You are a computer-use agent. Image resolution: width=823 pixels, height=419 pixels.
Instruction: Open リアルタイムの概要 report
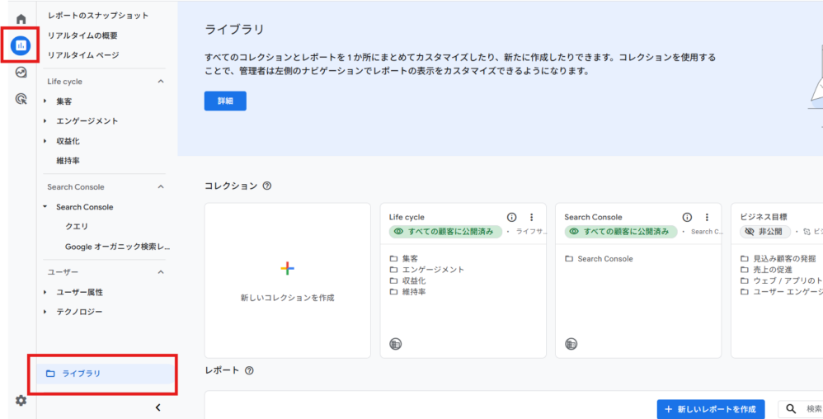82,35
